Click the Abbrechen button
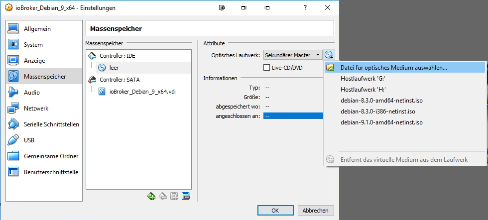 click(x=315, y=211)
